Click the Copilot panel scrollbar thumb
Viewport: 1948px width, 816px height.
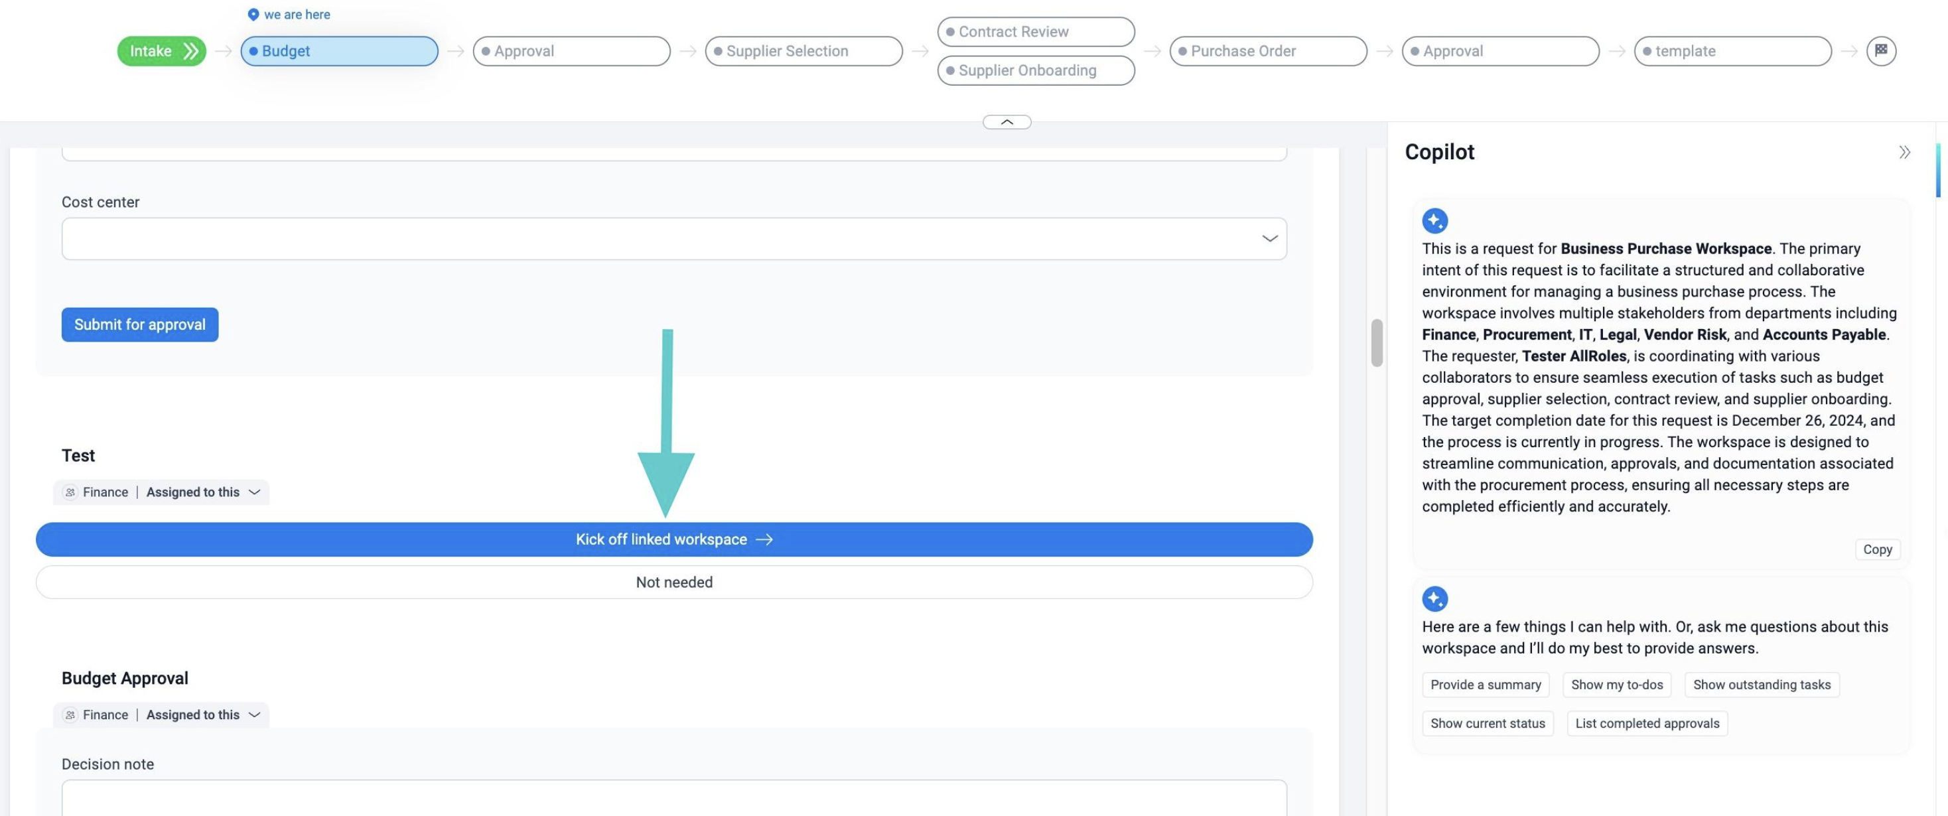[x=1938, y=171]
